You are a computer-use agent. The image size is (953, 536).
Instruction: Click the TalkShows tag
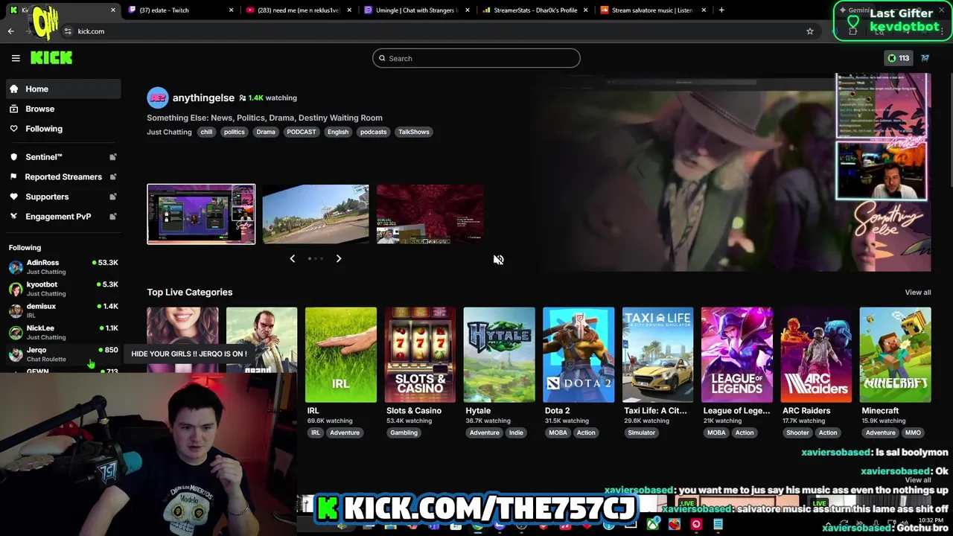coord(413,132)
